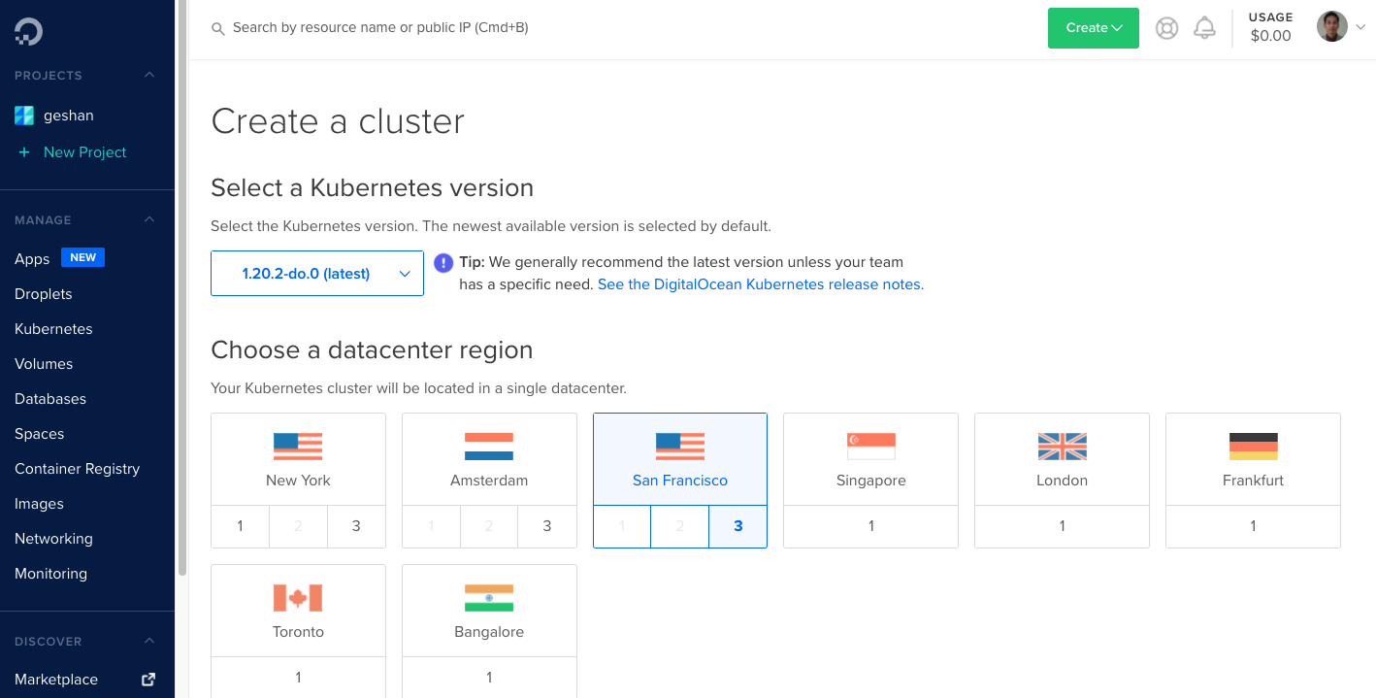Open Marketplace via external link icon
Image resolution: width=1376 pixels, height=698 pixels.
click(x=147, y=680)
